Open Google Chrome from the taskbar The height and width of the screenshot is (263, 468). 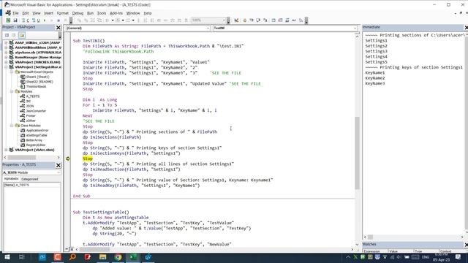click(118, 257)
